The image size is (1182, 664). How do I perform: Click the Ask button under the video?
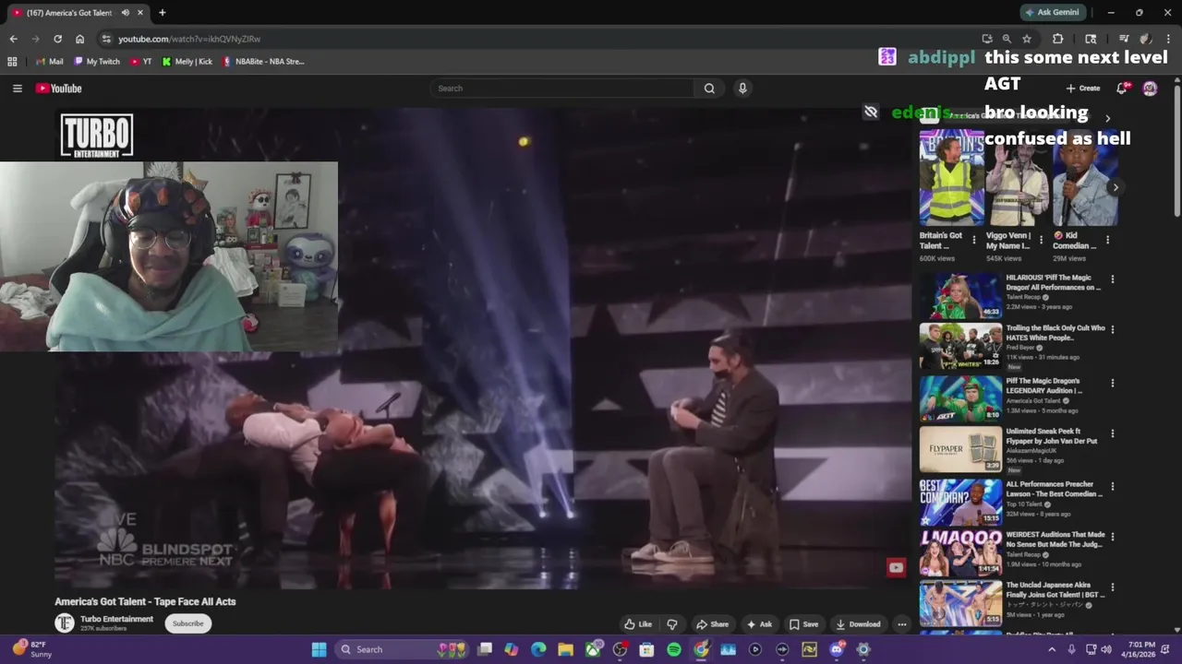(759, 624)
